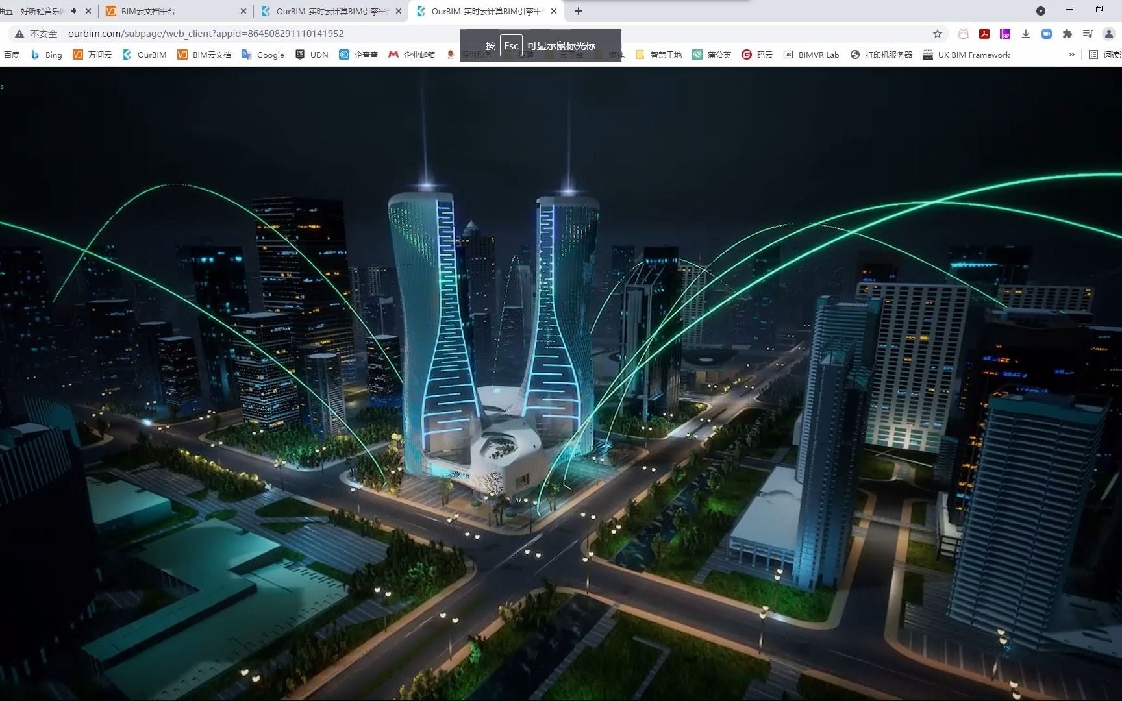Click the not-secure warning triangle icon
This screenshot has height=701, width=1122.
pyautogui.click(x=19, y=34)
